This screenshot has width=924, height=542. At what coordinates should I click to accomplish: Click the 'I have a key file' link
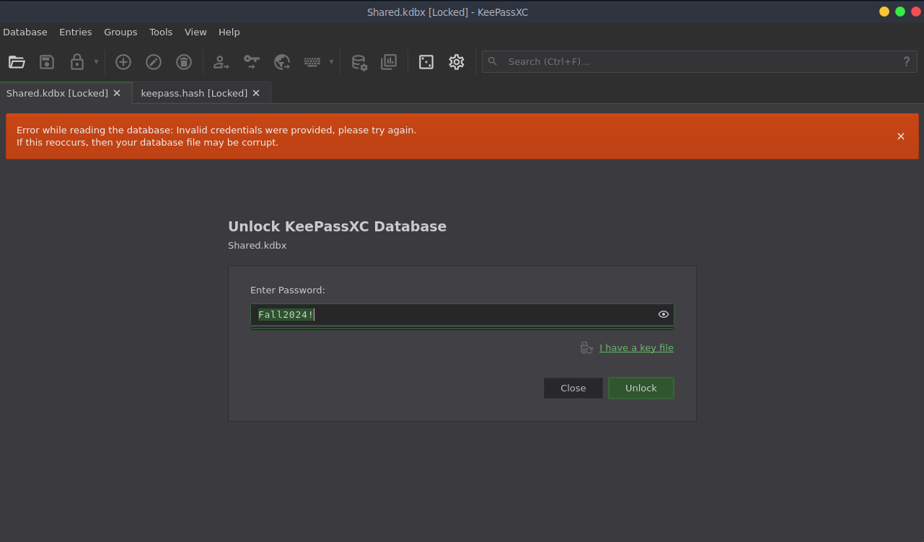[x=636, y=348]
